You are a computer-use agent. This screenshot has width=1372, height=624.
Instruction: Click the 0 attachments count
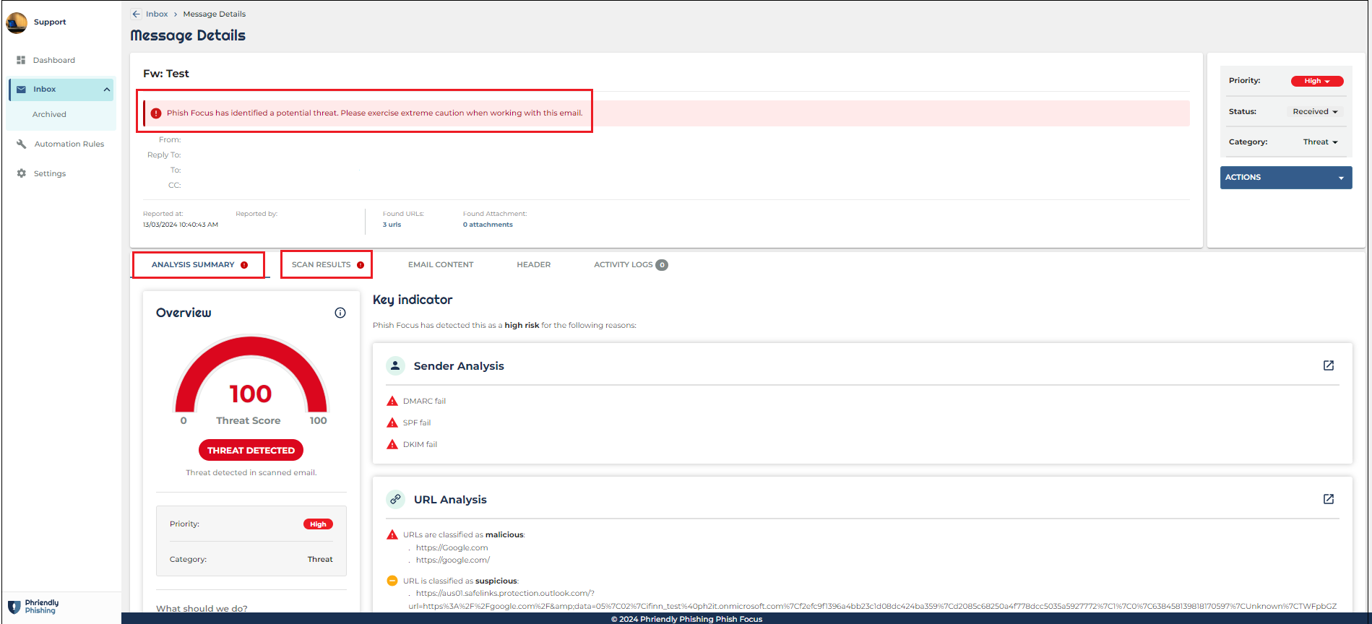point(488,225)
